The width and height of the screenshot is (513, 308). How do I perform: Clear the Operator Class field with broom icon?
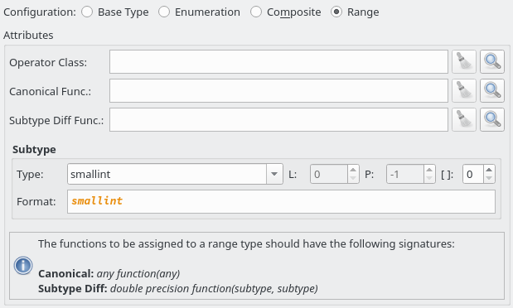pos(464,62)
